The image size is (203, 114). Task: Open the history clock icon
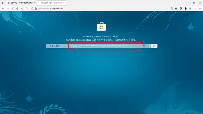(17, 9)
